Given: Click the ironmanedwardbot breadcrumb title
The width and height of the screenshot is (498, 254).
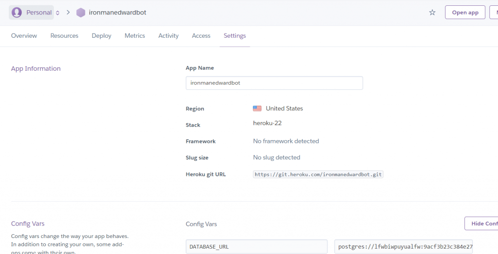Looking at the screenshot, I should (118, 12).
